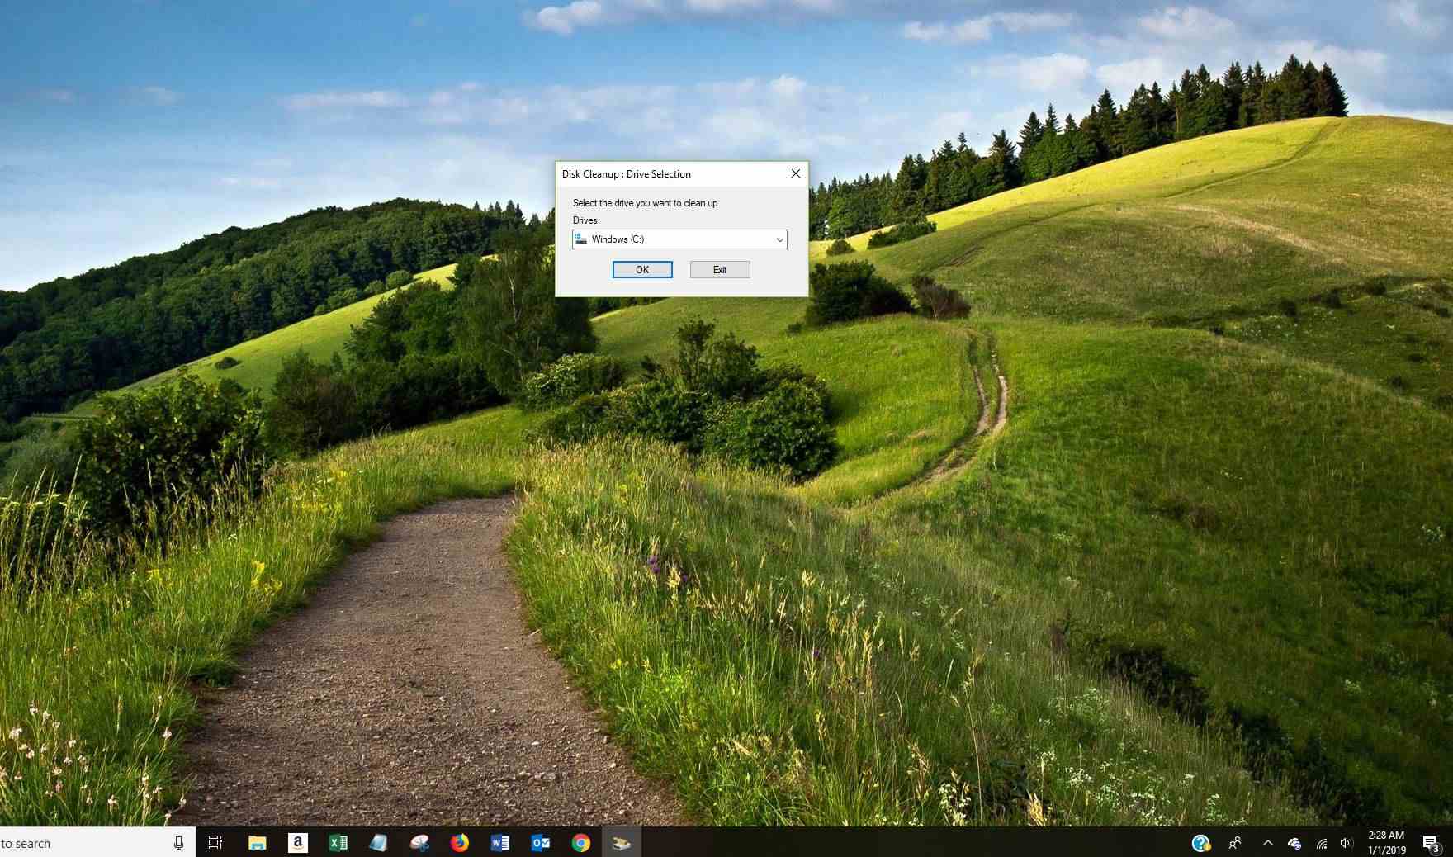Viewport: 1453px width, 857px height.
Task: Launch Google Chrome from the taskbar
Action: pos(581,843)
